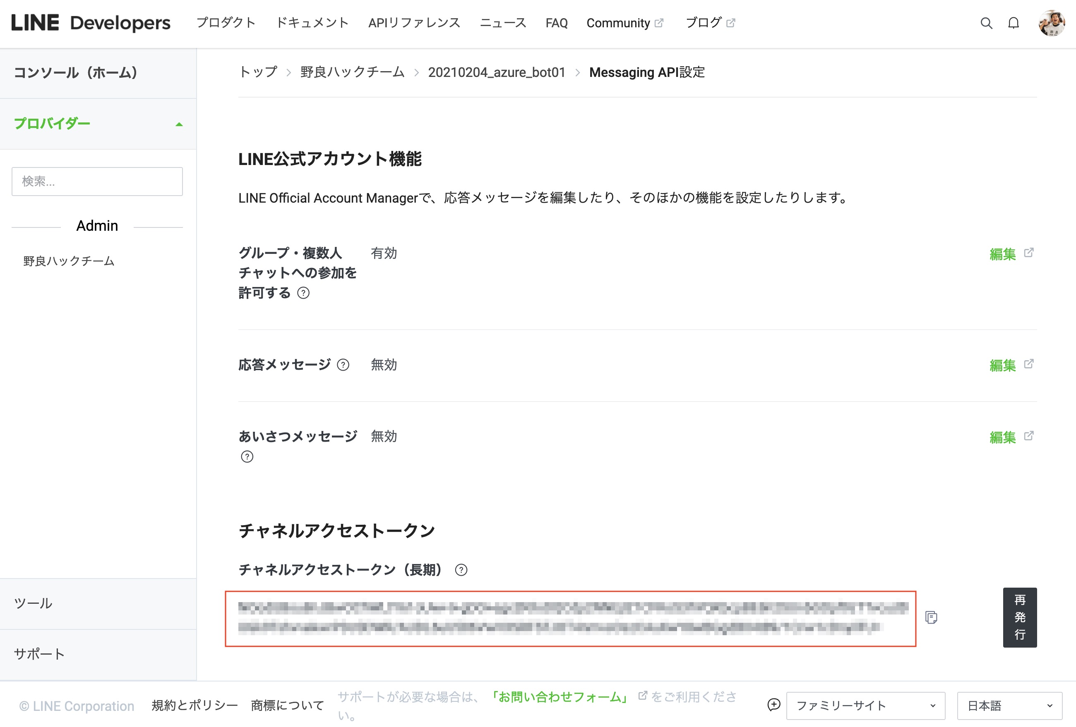Viewport: 1076px width, 727px height.
Task: Open the ニュース menu item
Action: click(504, 23)
